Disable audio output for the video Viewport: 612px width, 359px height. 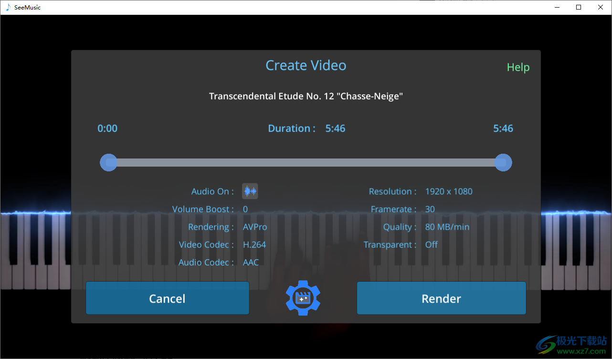point(250,191)
